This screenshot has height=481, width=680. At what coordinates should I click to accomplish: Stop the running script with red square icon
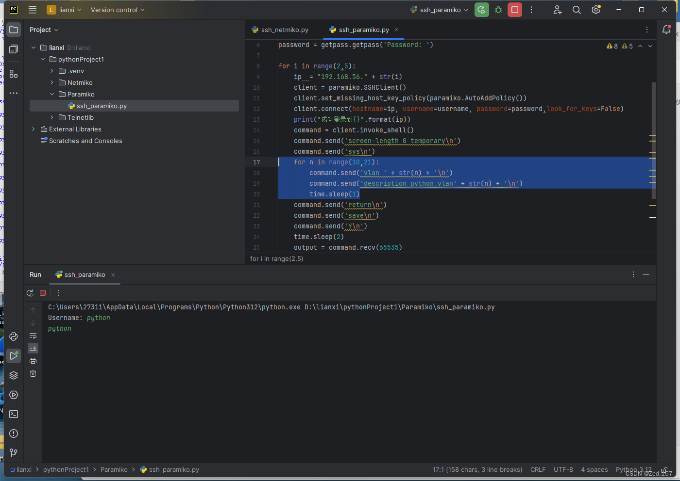tap(514, 9)
